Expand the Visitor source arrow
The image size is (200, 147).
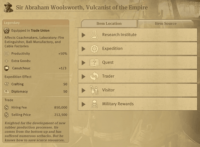(x=83, y=90)
